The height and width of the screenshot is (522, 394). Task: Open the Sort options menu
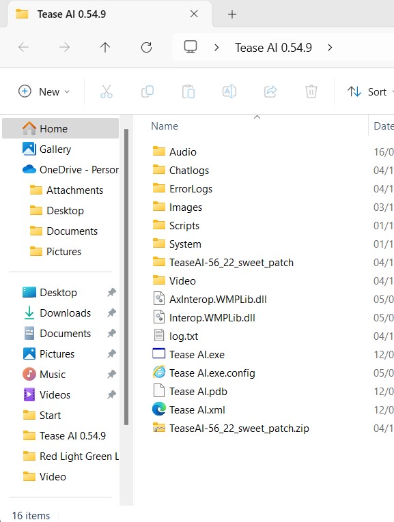click(x=369, y=91)
